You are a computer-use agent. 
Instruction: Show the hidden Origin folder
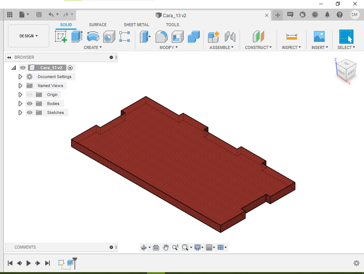pos(30,95)
